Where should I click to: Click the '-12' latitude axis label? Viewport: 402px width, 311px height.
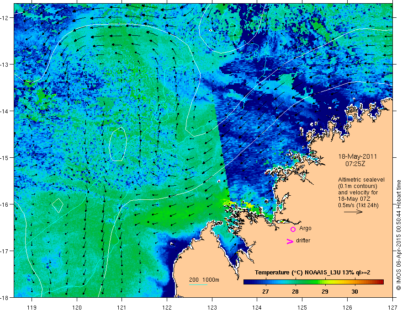click(x=5, y=18)
